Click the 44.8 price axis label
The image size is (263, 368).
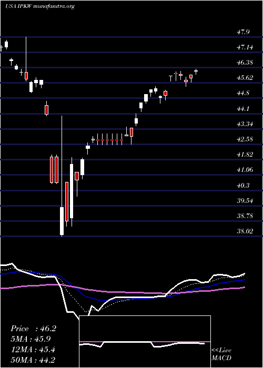[243, 93]
